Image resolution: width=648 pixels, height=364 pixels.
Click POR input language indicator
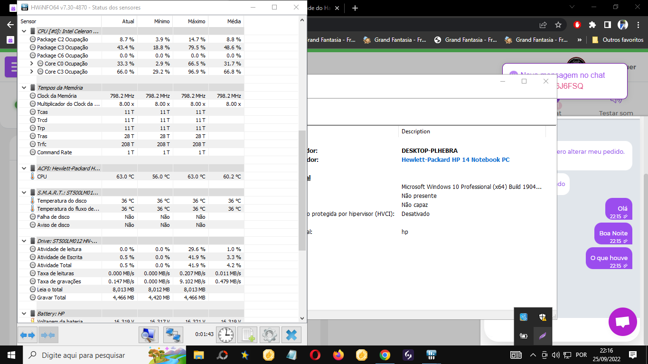(x=581, y=355)
